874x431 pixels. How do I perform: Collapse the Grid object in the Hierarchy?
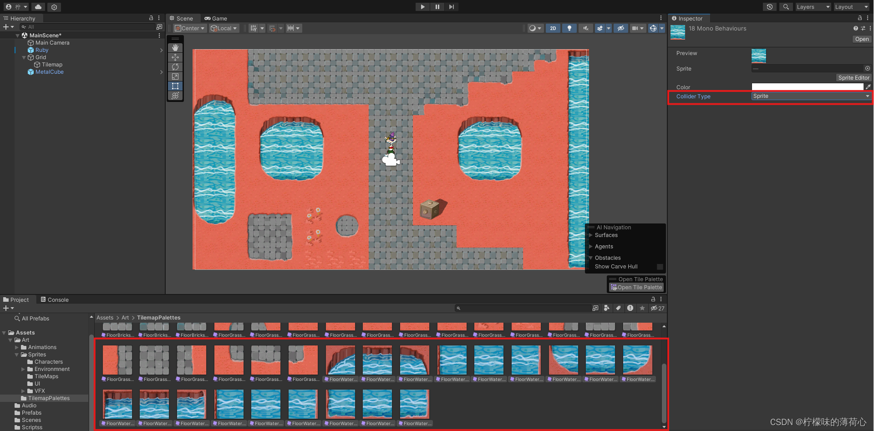[24, 57]
